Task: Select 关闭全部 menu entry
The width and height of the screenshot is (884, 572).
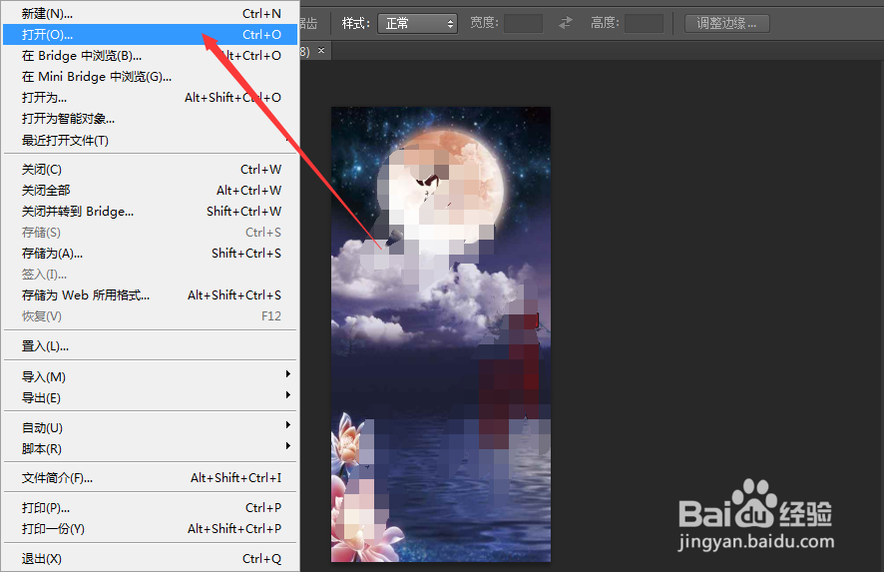Action: point(151,190)
